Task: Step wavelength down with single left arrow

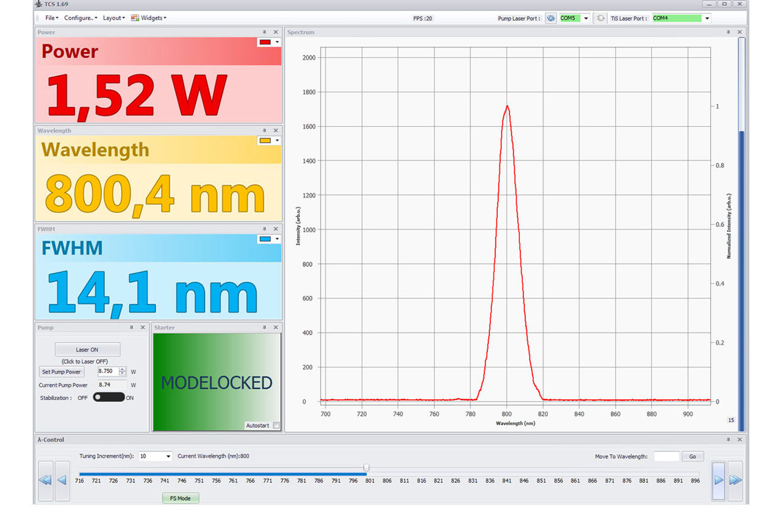Action: [x=62, y=480]
